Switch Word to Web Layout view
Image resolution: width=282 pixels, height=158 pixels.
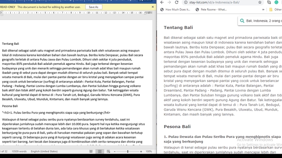coord(108,151)
